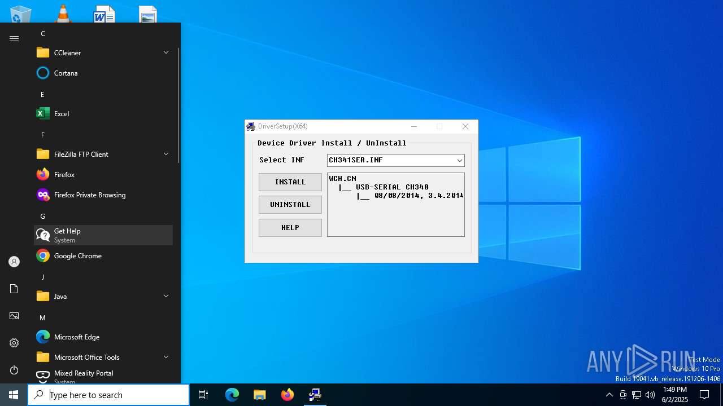Launch Microsoft Edge from Start menu

click(103, 337)
